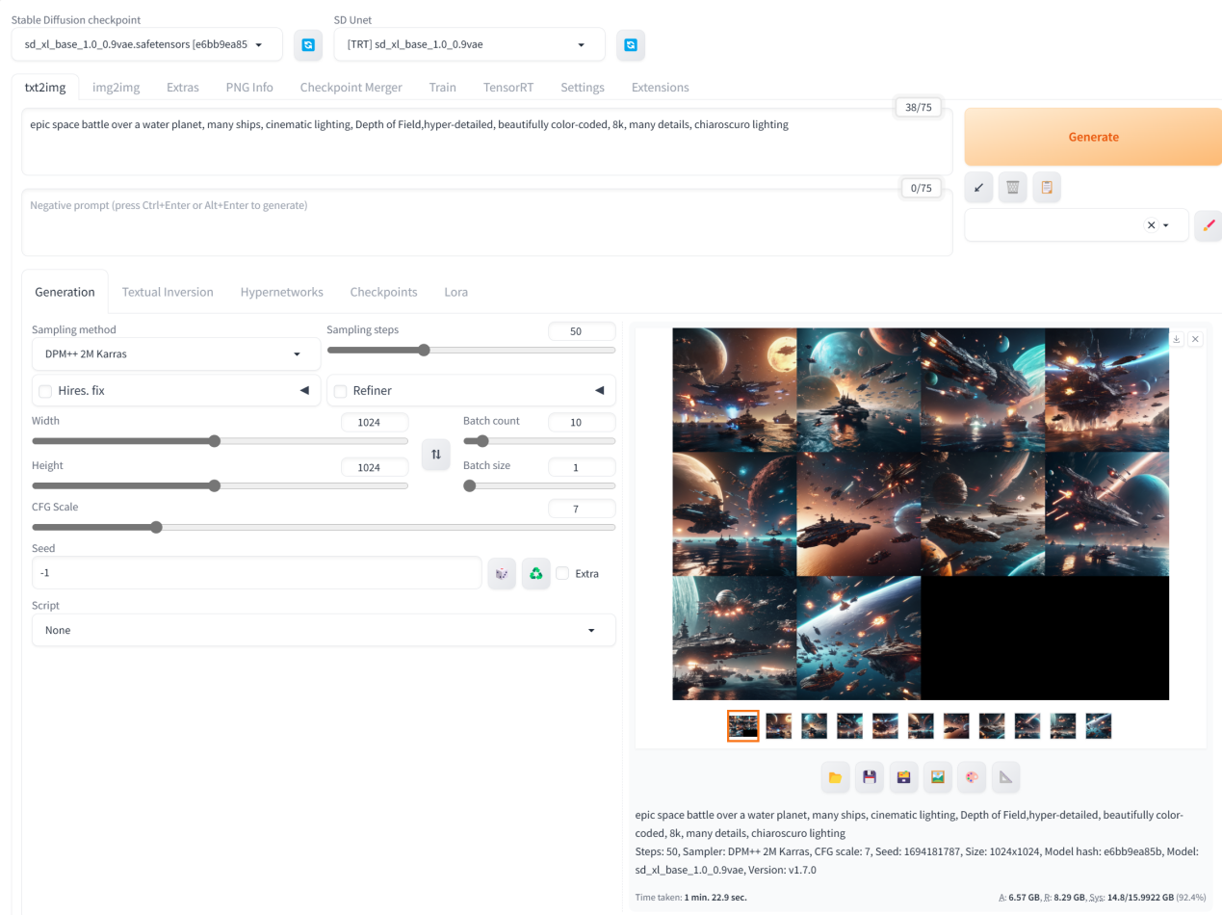Viewport: 1222px width, 915px height.
Task: Expand the Script dropdown
Action: point(323,630)
